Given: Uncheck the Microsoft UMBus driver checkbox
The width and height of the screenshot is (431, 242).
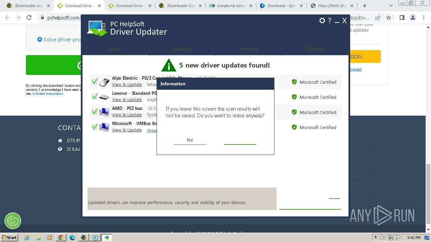Looking at the screenshot, I should pyautogui.click(x=95, y=127).
